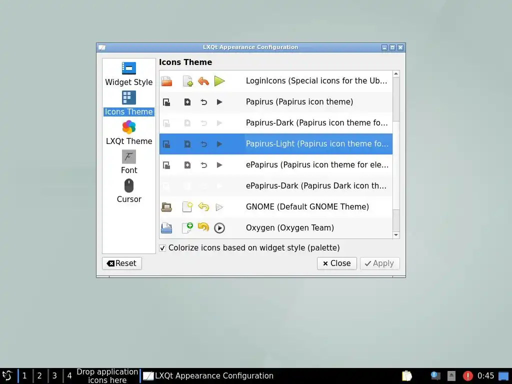
Task: Open the clipboard notes tray icon
Action: point(407,376)
